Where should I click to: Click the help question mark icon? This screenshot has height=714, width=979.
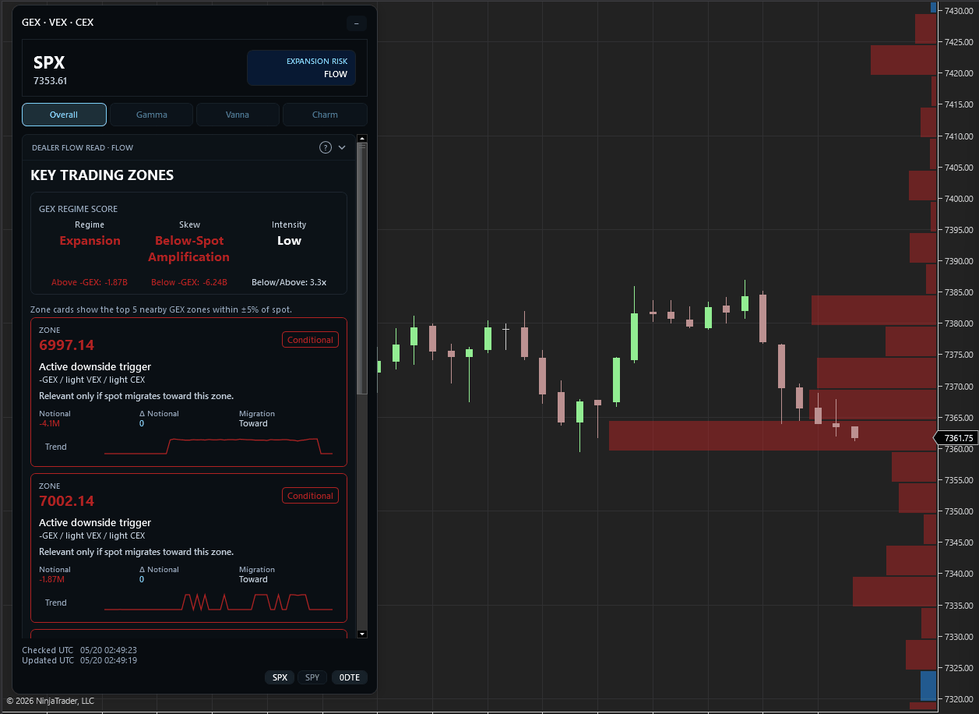pyautogui.click(x=326, y=147)
